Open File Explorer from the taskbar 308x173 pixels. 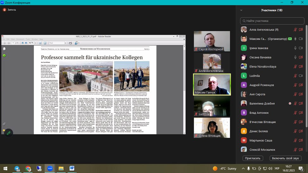click(x=61, y=169)
